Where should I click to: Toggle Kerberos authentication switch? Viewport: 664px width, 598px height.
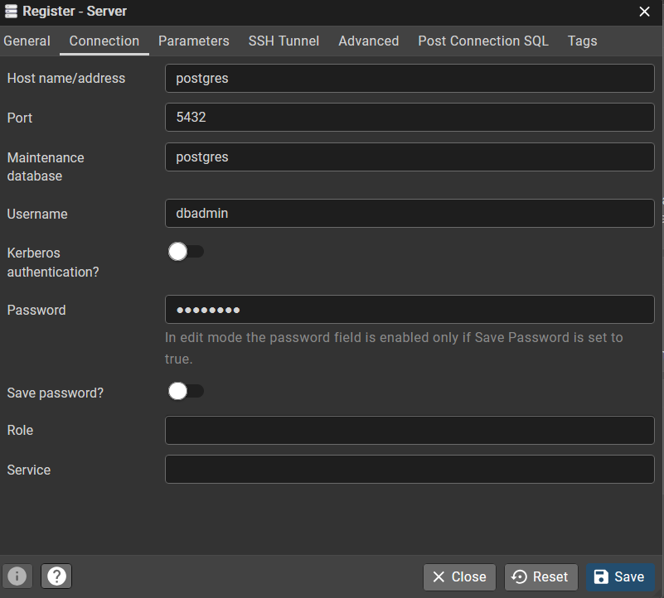(x=186, y=252)
